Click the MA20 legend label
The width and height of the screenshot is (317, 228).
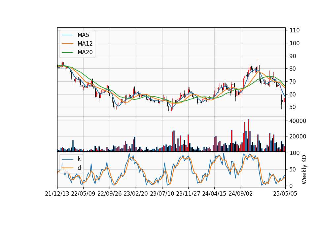(85, 52)
